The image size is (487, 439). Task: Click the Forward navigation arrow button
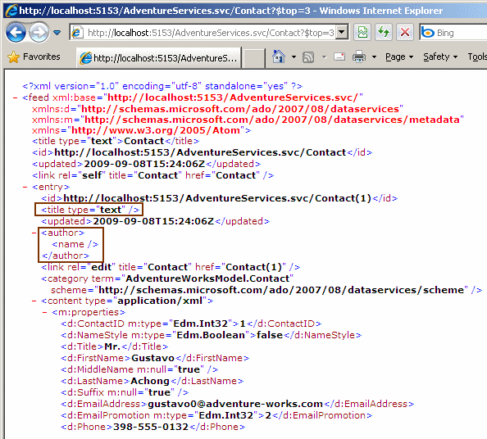tap(39, 32)
